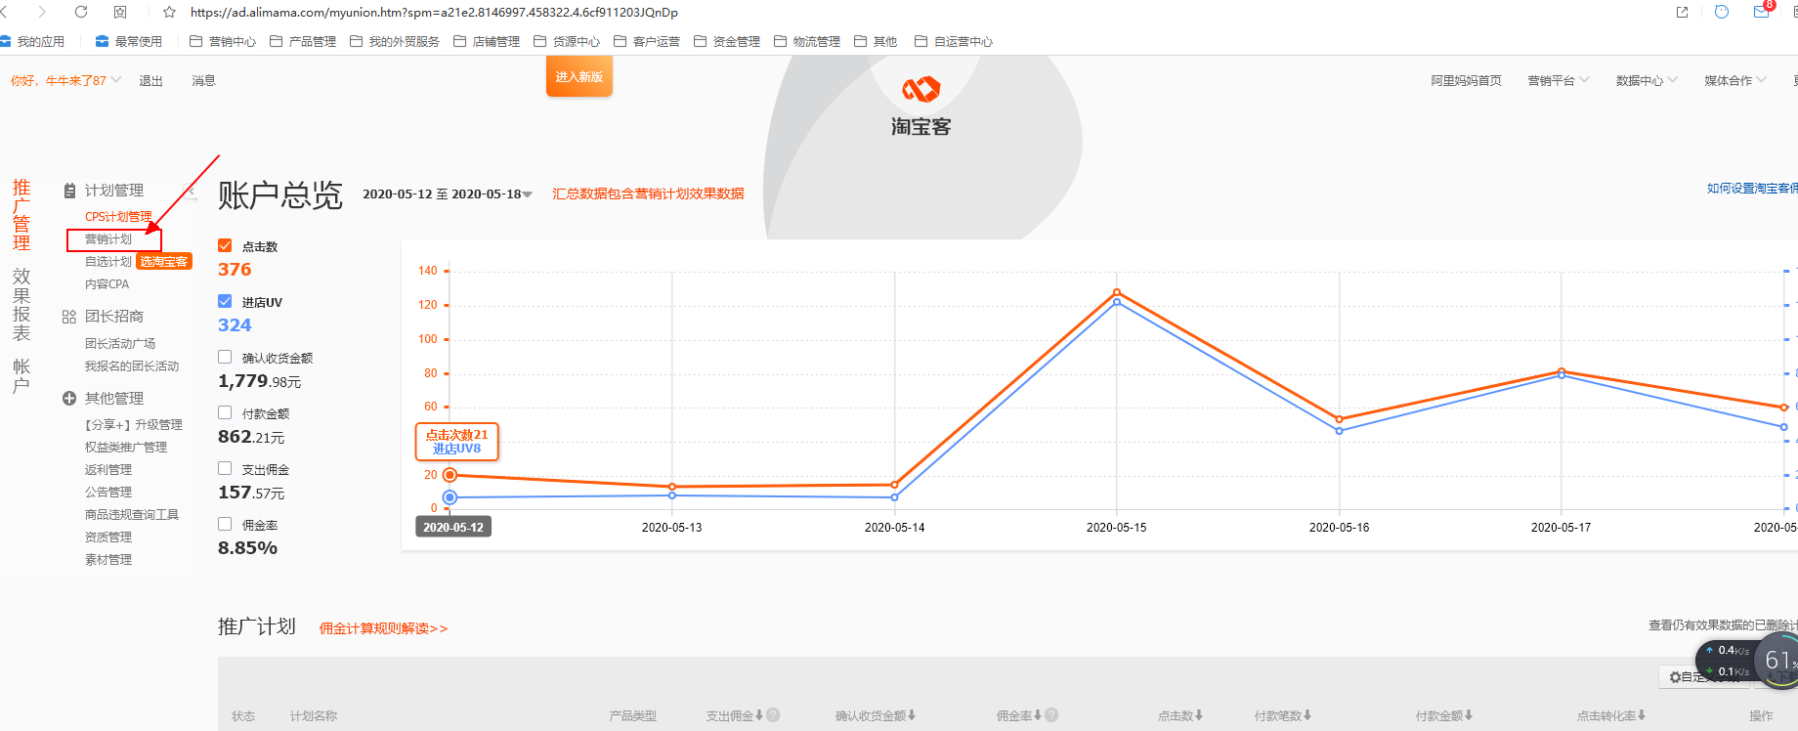Open the date range dropdown 2020-05-12 至 2020-05-18
Viewport: 1798px width, 731px height.
pos(448,194)
